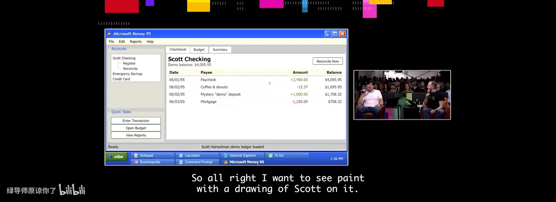Switch to the Budget tab

(x=199, y=50)
